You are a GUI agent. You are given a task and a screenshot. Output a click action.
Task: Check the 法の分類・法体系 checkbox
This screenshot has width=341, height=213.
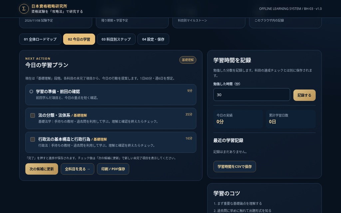[x=33, y=115]
